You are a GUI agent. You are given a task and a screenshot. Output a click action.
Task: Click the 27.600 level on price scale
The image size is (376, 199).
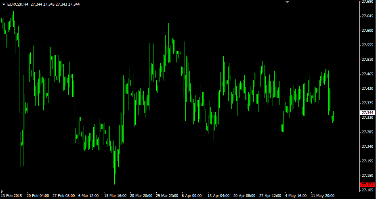click(367, 31)
